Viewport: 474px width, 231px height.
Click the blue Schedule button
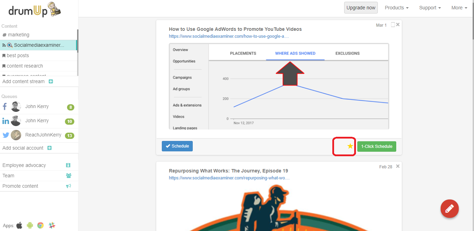177,146
